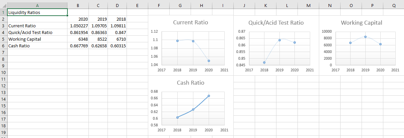Click the Current Ratio chart title
This screenshot has width=404, height=138.
190,22
